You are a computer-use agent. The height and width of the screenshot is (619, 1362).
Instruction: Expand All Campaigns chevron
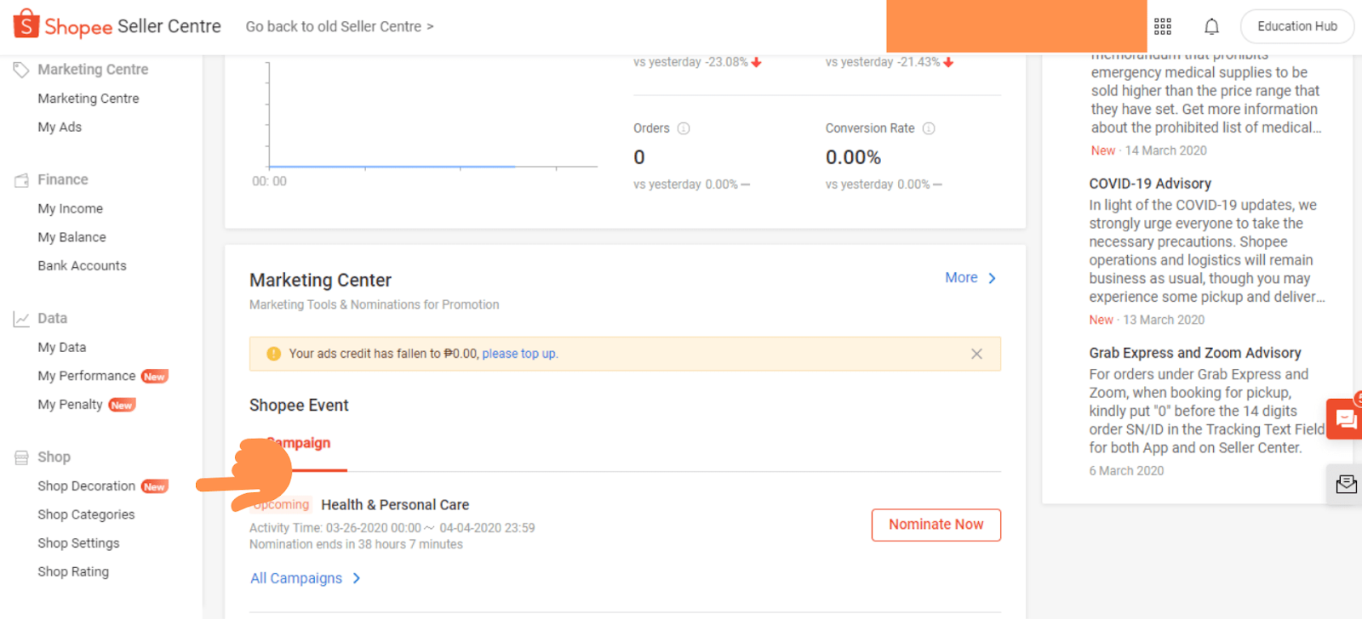click(x=357, y=578)
